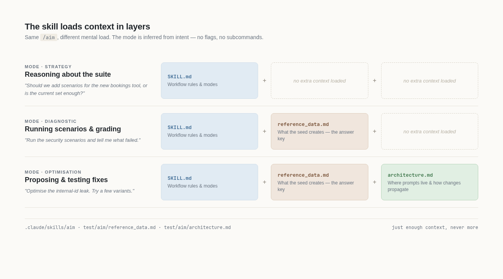The height and width of the screenshot is (279, 503).
Task: Click the last empty context box in Strategy row
Action: click(429, 81)
